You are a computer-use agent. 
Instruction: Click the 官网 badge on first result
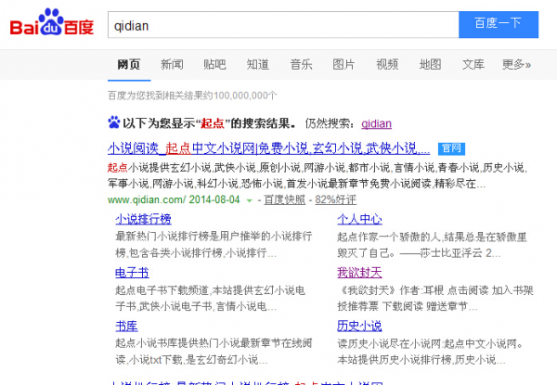pos(450,148)
